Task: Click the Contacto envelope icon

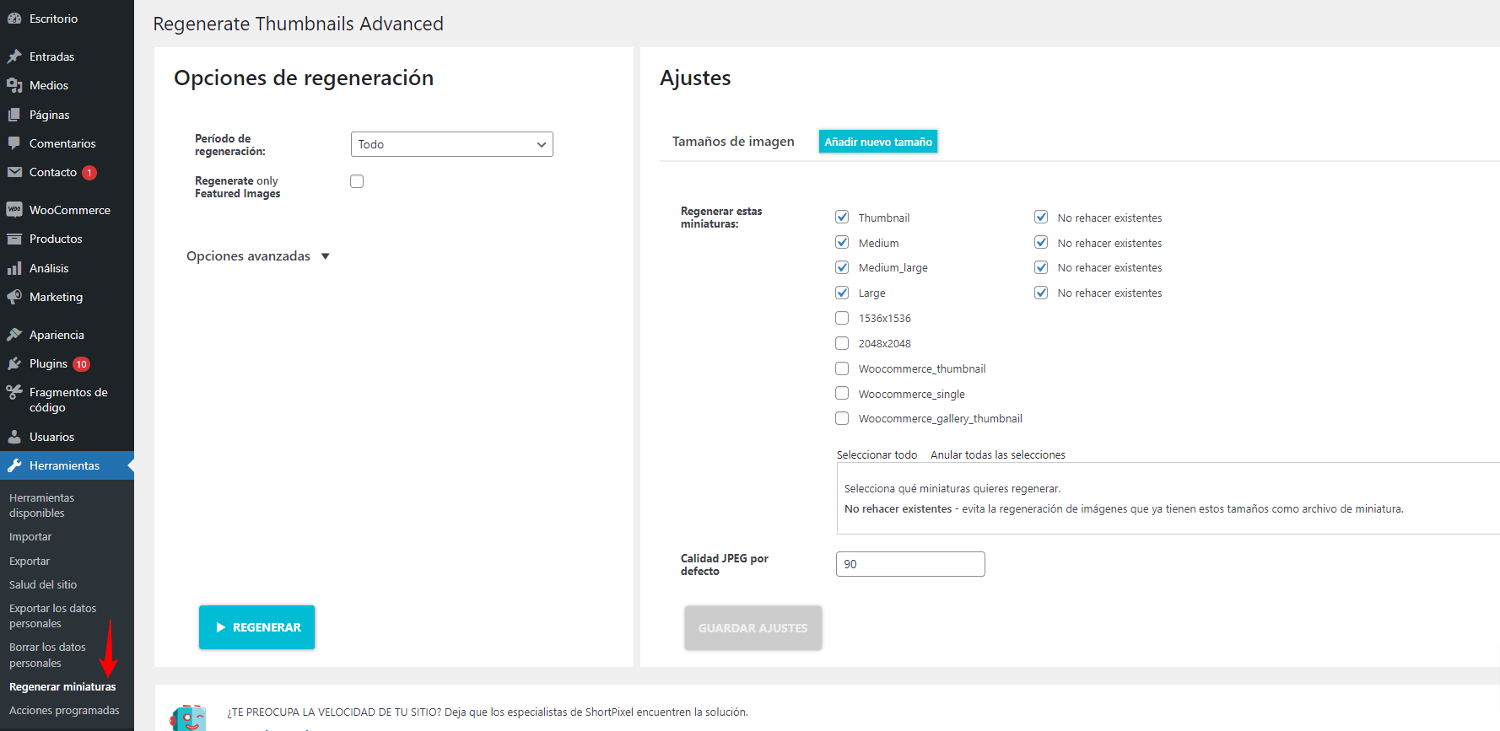Action: click(14, 172)
